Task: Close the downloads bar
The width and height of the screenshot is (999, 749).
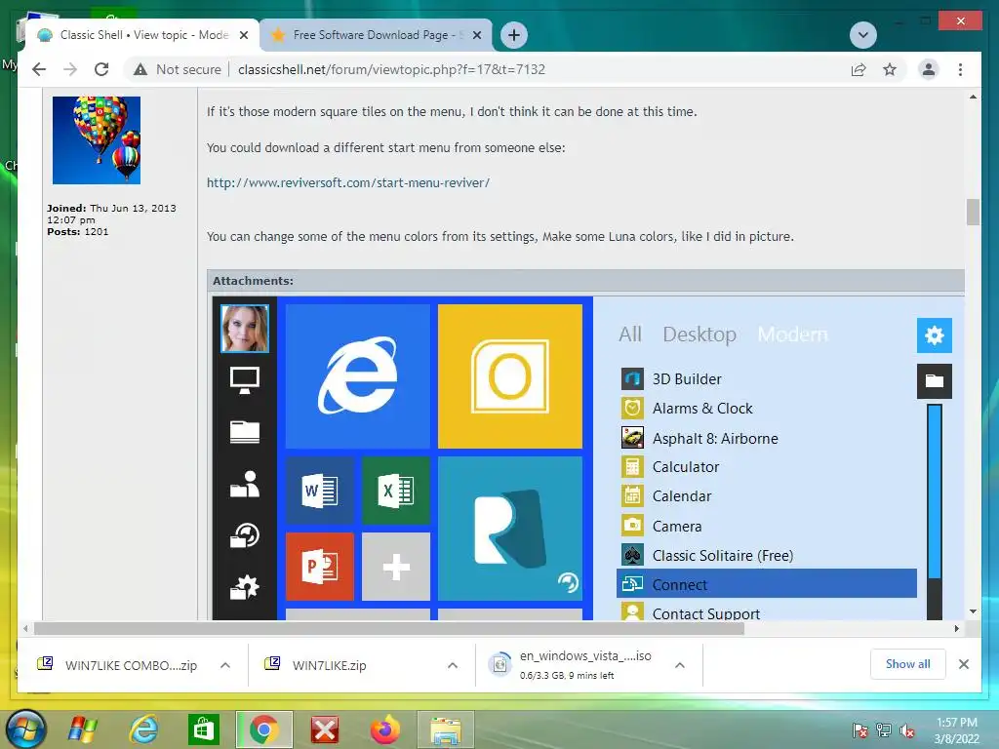Action: (x=963, y=664)
